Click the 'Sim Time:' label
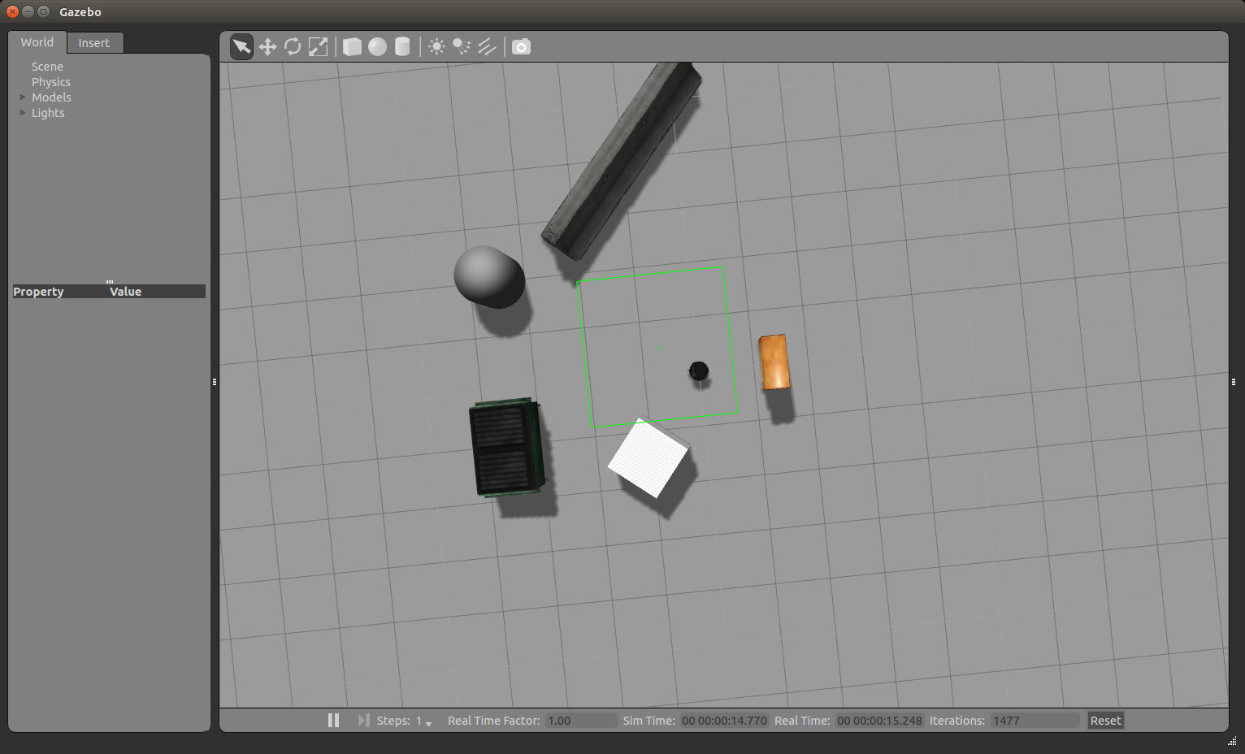Screen dimensions: 1245x754 tap(649, 721)
